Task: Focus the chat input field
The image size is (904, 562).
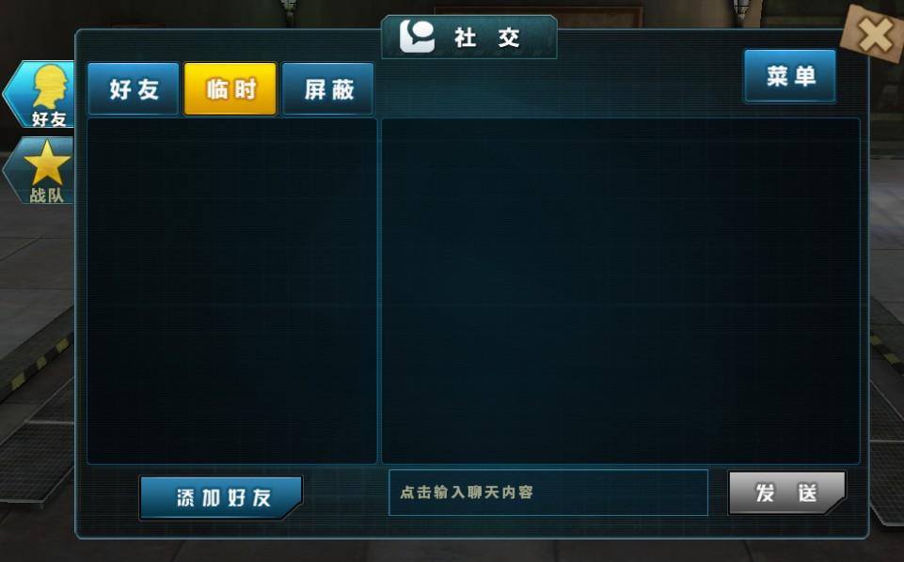Action: point(548,492)
